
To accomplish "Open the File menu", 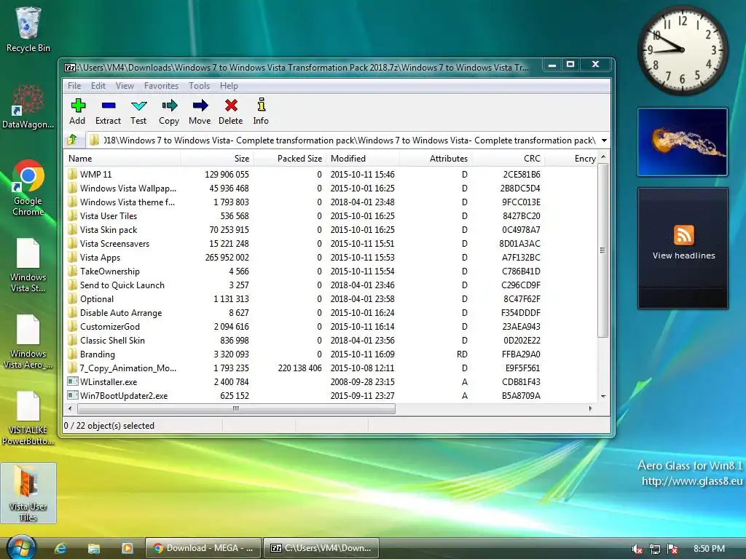I will 74,86.
